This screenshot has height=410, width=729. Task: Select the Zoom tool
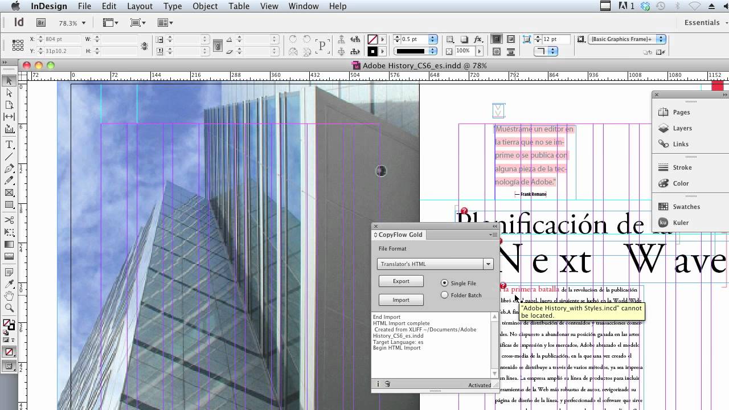pos(9,308)
